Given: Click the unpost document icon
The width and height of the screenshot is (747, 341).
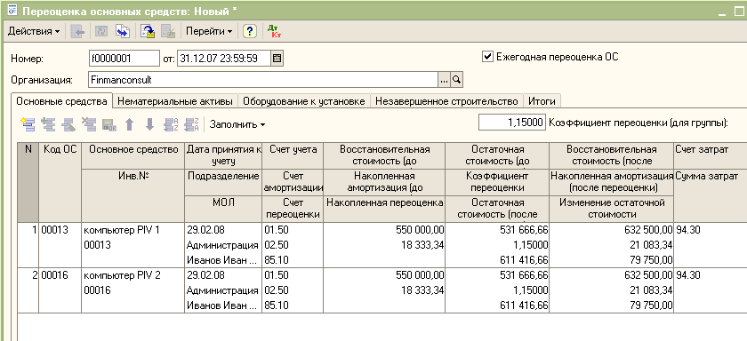Looking at the screenshot, I should pyautogui.click(x=168, y=31).
